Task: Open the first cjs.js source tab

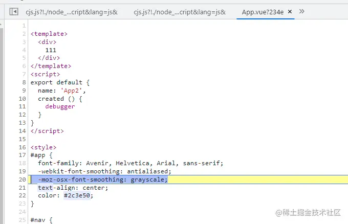Action: [72, 12]
